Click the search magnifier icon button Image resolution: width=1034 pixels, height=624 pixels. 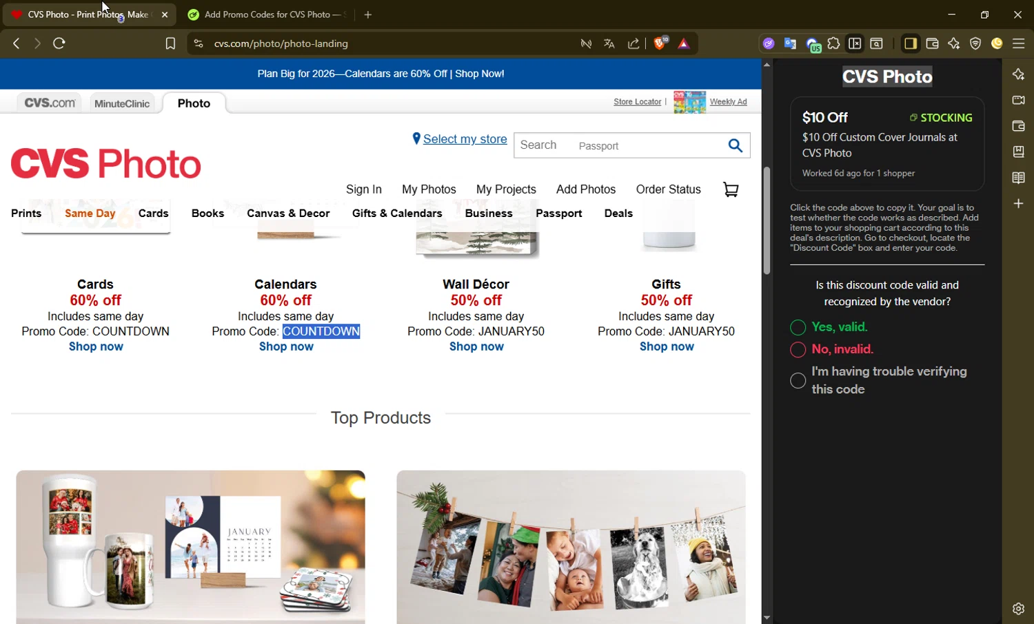(736, 145)
